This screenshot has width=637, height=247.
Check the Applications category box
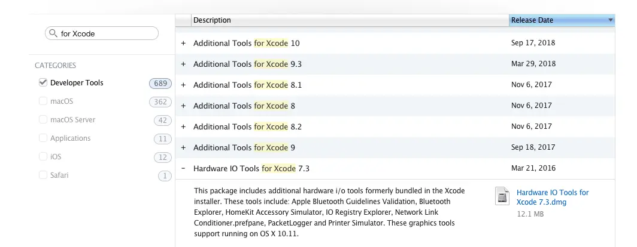[43, 138]
